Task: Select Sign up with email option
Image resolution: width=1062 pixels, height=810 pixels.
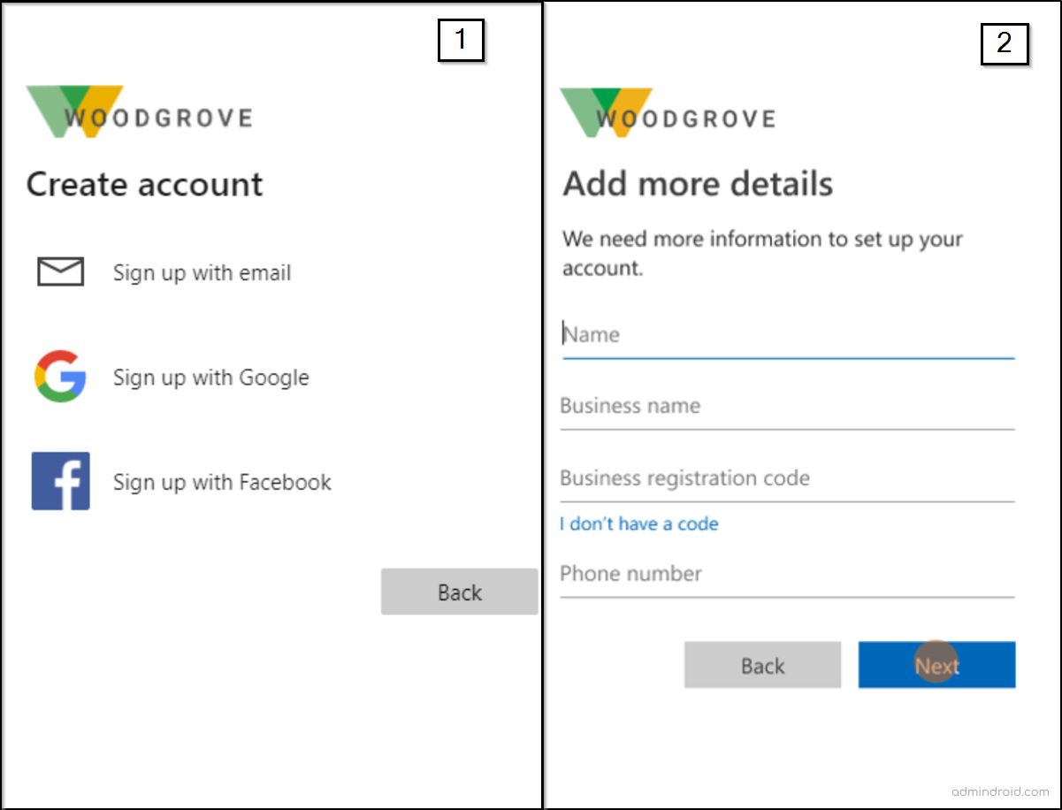Action: (x=202, y=273)
